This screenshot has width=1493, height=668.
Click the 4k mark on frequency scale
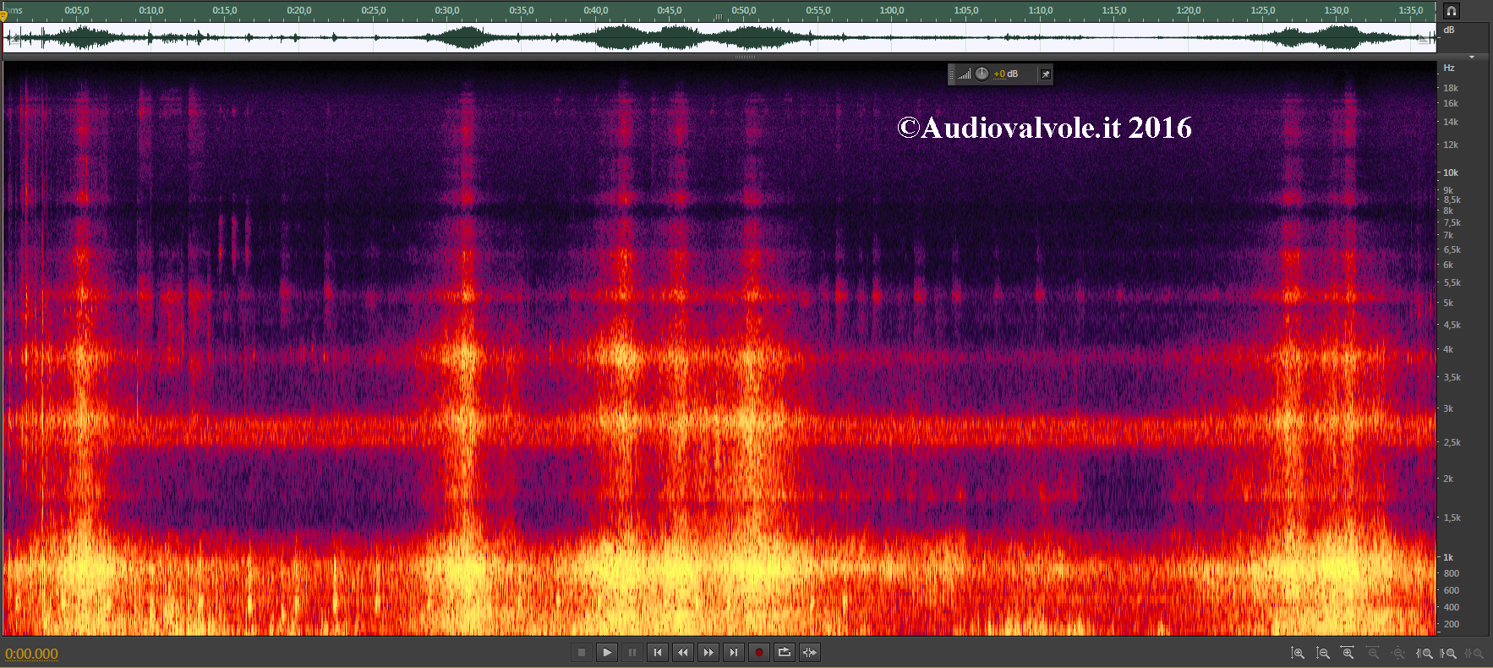[x=1447, y=349]
